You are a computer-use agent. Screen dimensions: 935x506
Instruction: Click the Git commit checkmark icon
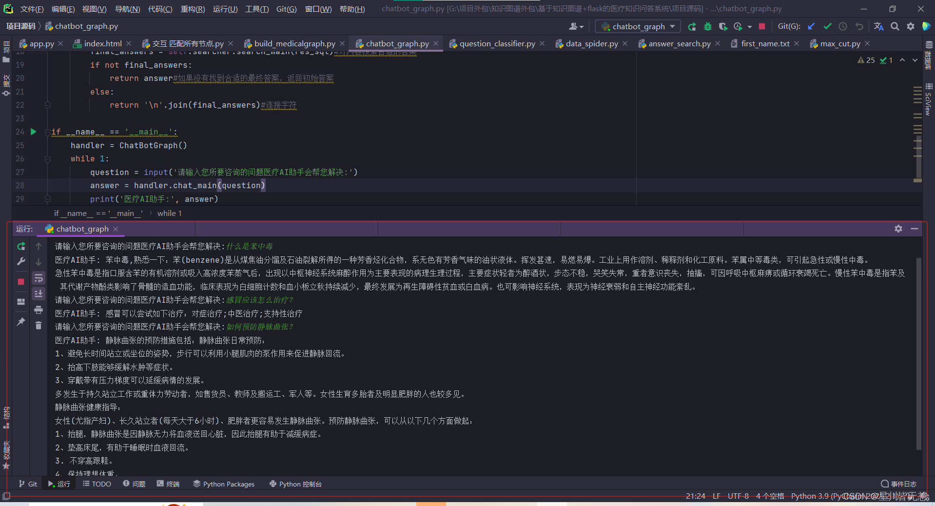827,26
